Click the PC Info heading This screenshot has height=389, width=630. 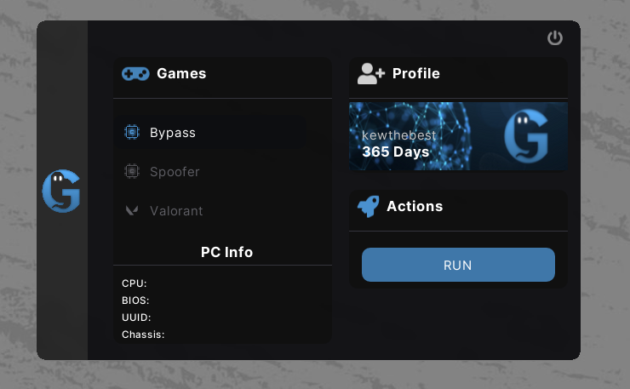click(226, 252)
